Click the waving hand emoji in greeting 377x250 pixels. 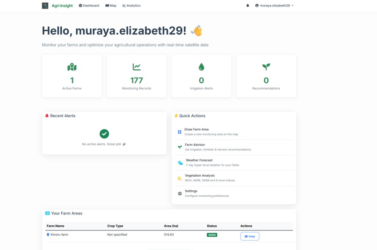pyautogui.click(x=196, y=31)
